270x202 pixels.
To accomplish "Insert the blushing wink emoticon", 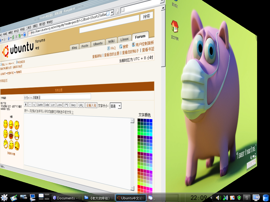I will [x=17, y=125].
